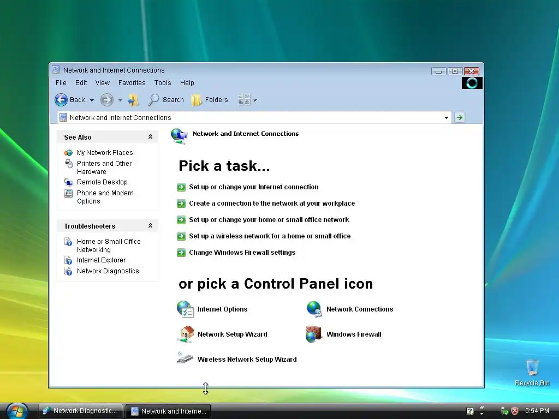
Task: Click the Windows Firewall brick wall icon
Action: click(314, 334)
